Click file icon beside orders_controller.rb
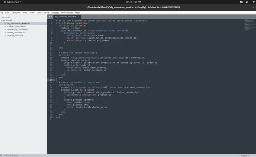Screen dimensions: 256x157 pyautogui.click(x=5, y=33)
